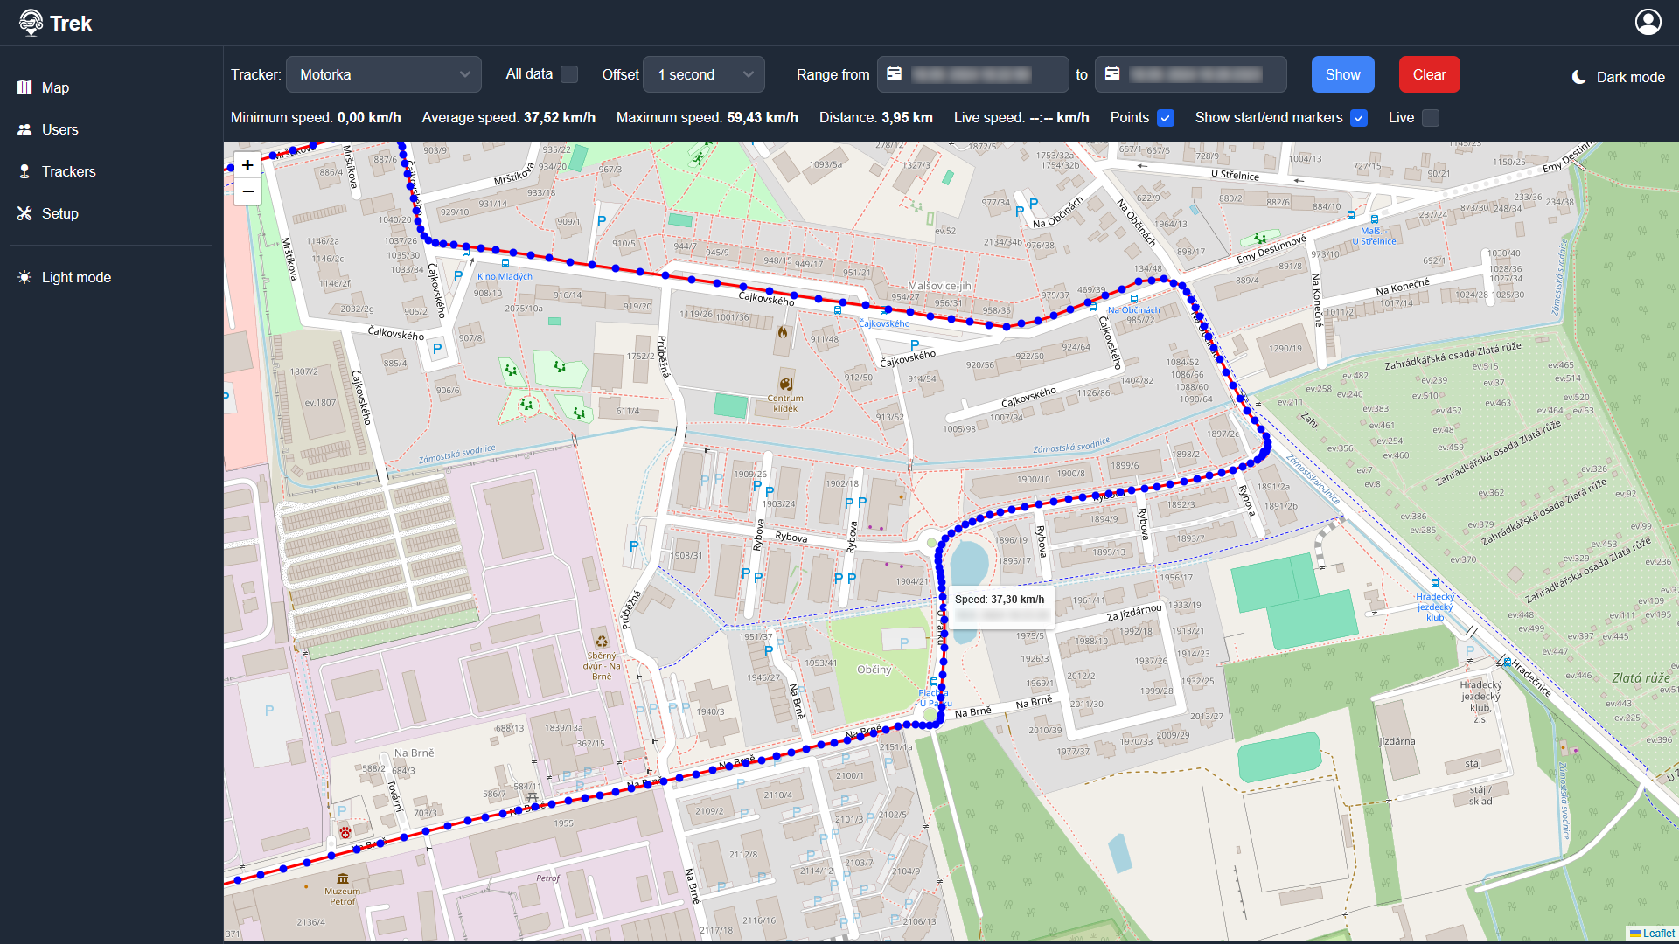Click the Zlatá růže map label
The image size is (1679, 944).
point(1641,677)
